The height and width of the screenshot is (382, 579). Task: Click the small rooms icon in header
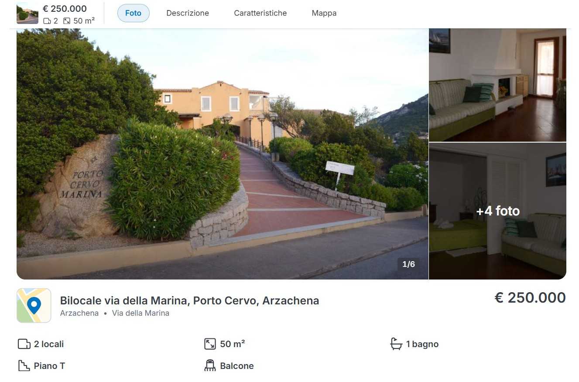tap(47, 21)
